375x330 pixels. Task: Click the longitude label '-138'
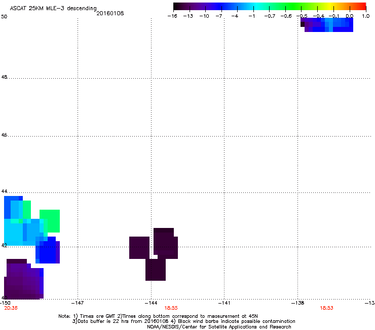click(x=297, y=303)
